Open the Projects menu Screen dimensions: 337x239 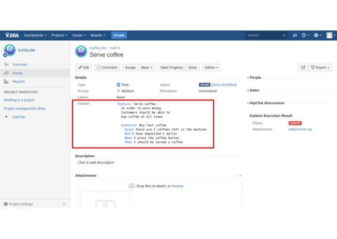click(59, 35)
